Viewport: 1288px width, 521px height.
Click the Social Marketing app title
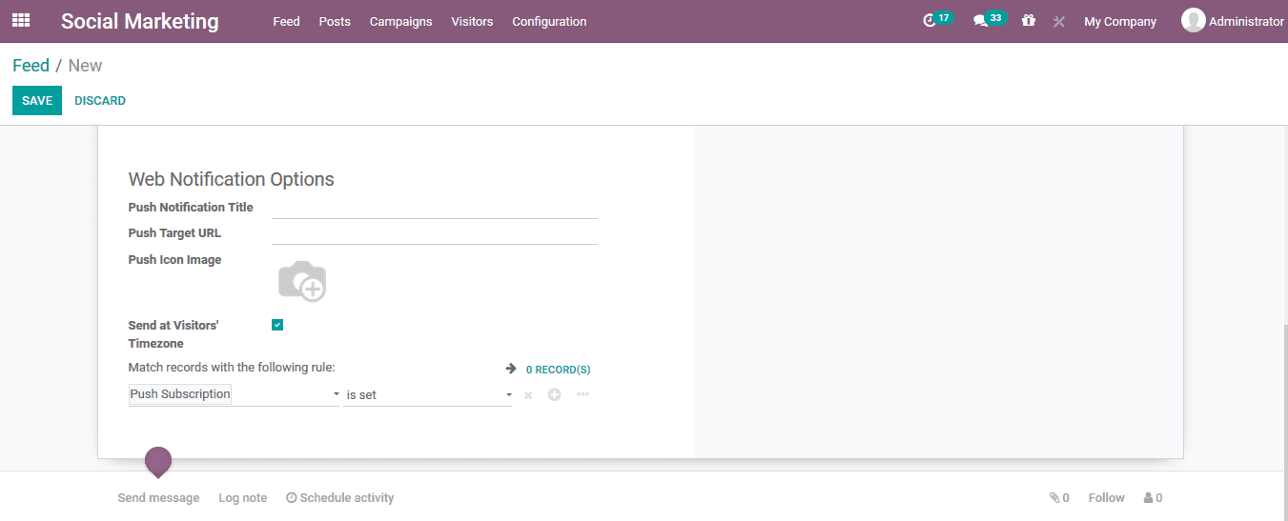(x=140, y=21)
